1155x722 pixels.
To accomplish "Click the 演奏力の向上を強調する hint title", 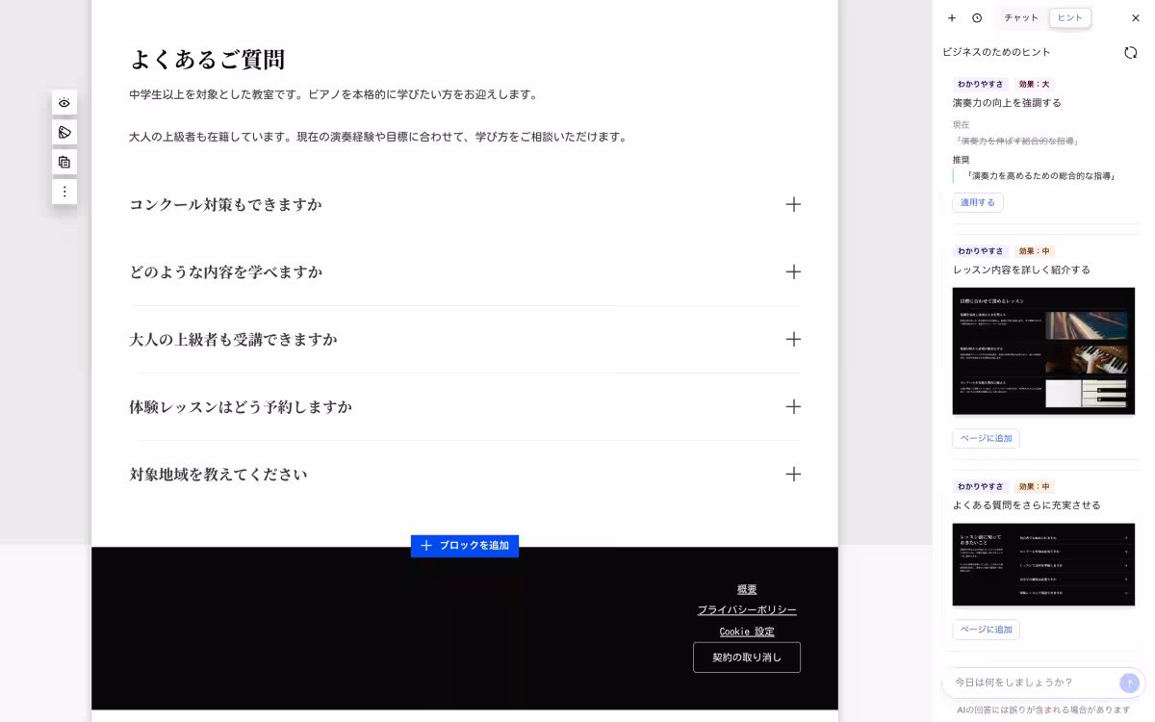I will tap(1007, 103).
